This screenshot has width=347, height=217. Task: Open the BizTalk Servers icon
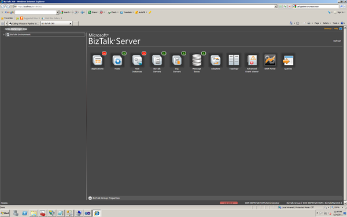coord(157,60)
